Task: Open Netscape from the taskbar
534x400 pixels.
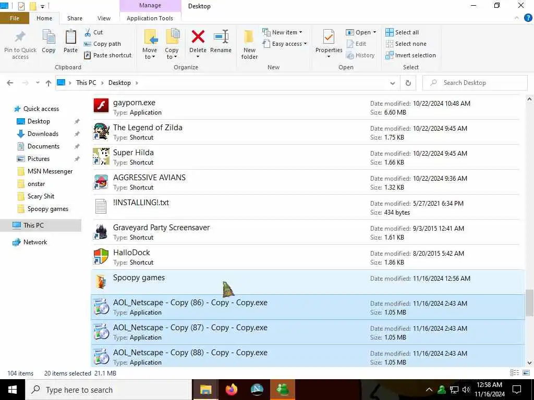Action: click(x=257, y=390)
